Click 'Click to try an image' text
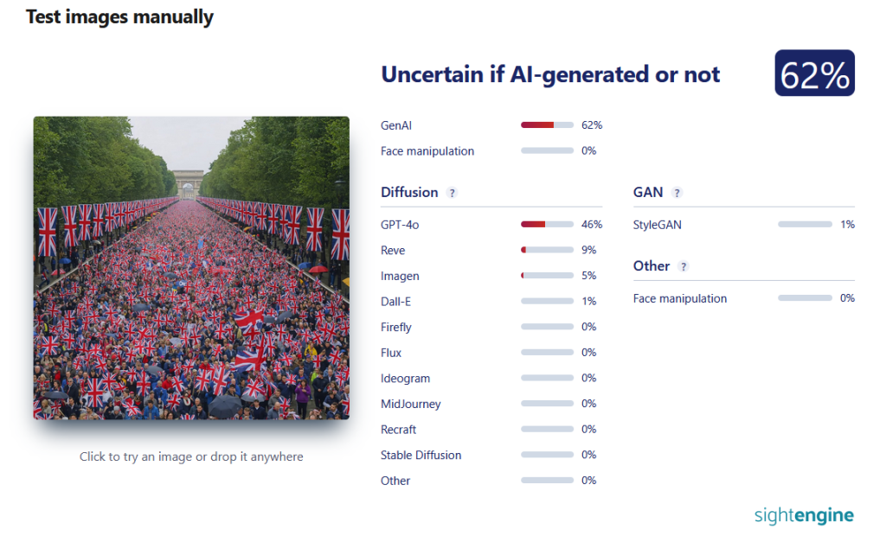This screenshot has width=886, height=536. point(191,456)
